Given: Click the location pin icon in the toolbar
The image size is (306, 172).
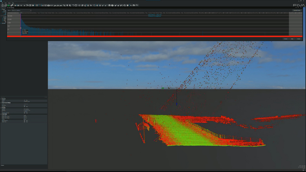Looking at the screenshot, I should (x=67, y=5).
